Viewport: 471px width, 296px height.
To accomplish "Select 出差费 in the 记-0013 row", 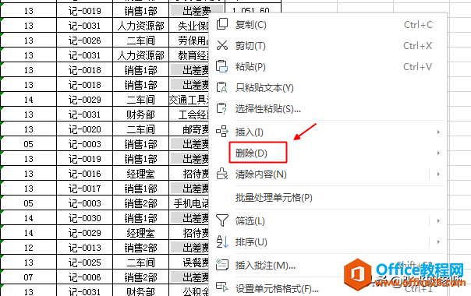I will click(189, 248).
